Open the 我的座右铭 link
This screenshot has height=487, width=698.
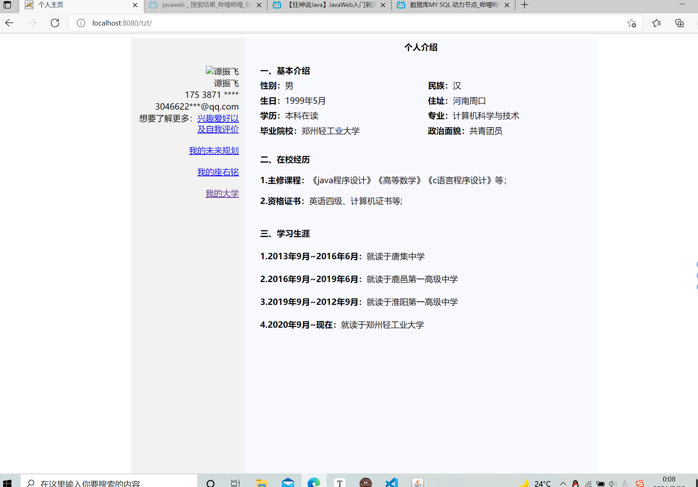[218, 172]
